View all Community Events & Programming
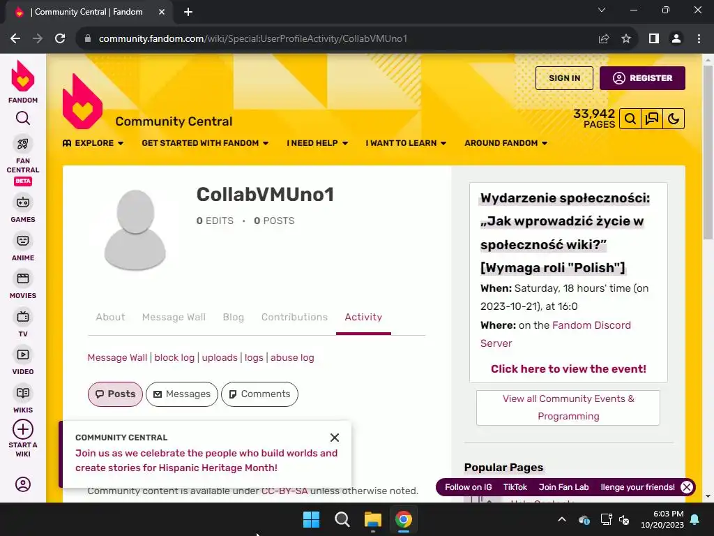714x536 pixels. [568, 408]
